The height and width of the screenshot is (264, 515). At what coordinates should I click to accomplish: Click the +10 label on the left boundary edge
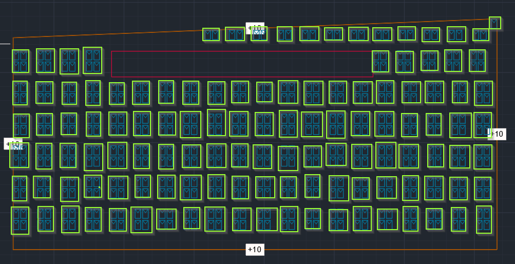click(x=13, y=144)
